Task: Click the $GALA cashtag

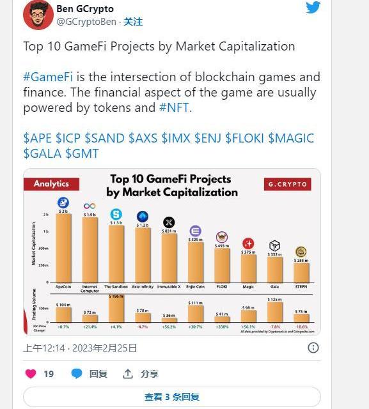Action: point(42,153)
